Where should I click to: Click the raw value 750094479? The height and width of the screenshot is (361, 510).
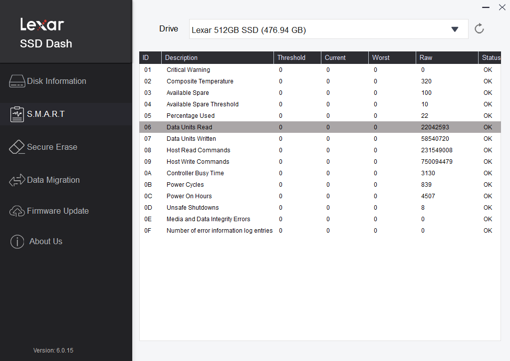click(x=437, y=161)
